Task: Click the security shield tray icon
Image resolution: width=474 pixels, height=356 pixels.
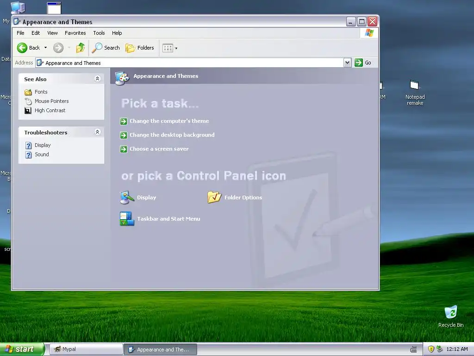Action: 431,349
